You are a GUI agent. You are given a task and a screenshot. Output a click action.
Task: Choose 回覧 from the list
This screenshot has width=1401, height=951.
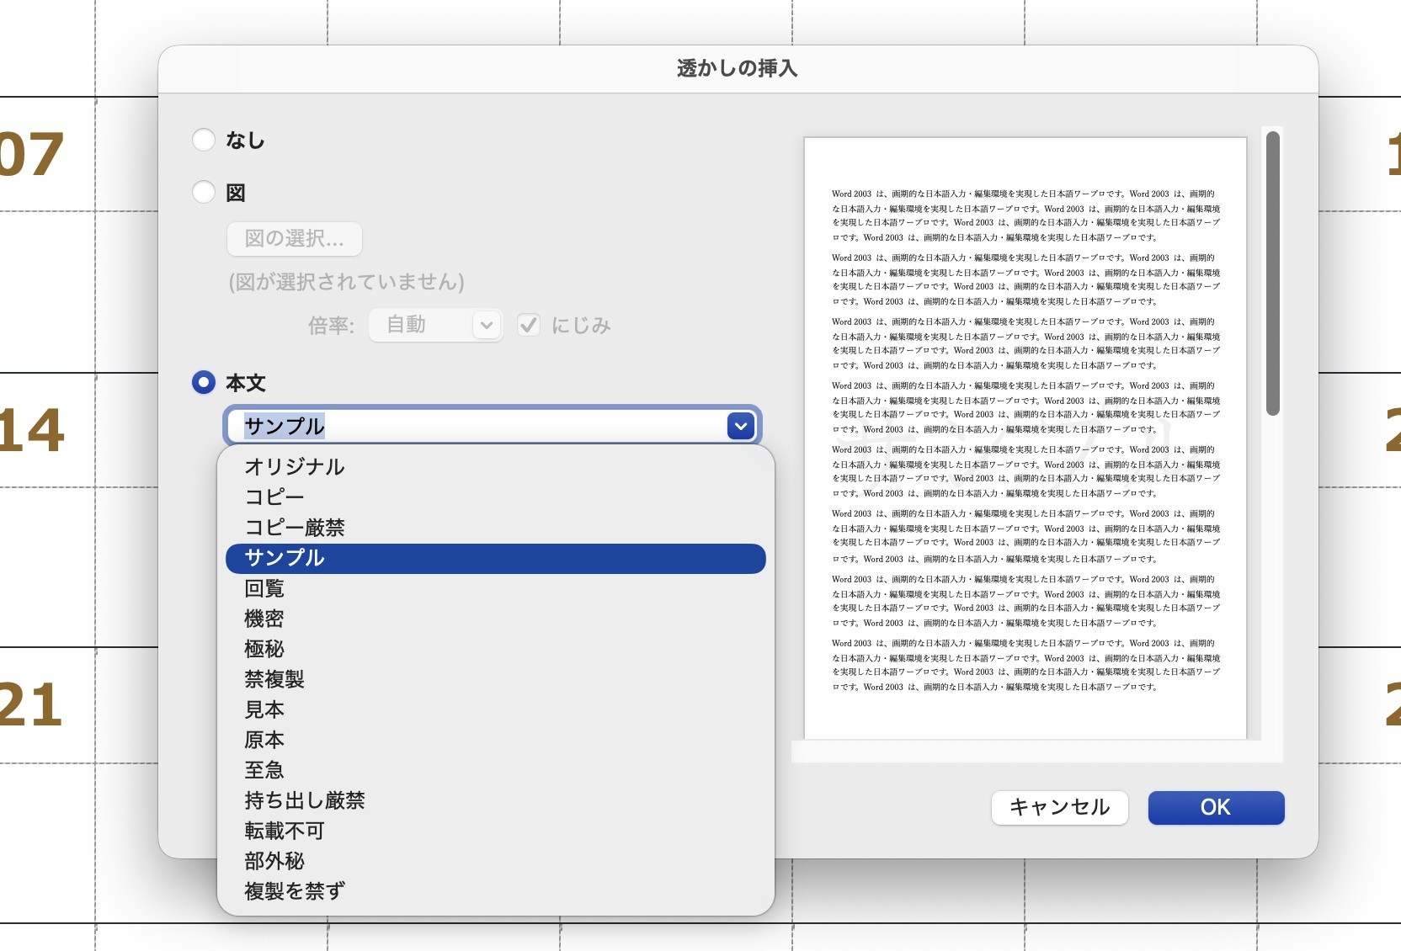(496, 588)
